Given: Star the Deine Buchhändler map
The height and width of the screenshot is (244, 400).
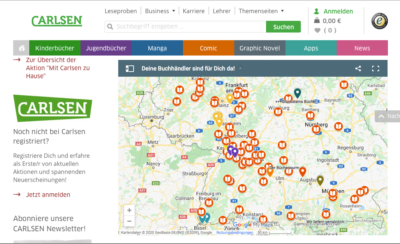Looking at the screenshot, I should (240, 69).
